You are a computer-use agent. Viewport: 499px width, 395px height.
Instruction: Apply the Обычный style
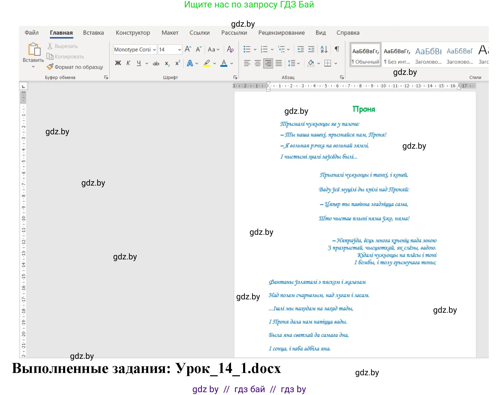tap(365, 55)
